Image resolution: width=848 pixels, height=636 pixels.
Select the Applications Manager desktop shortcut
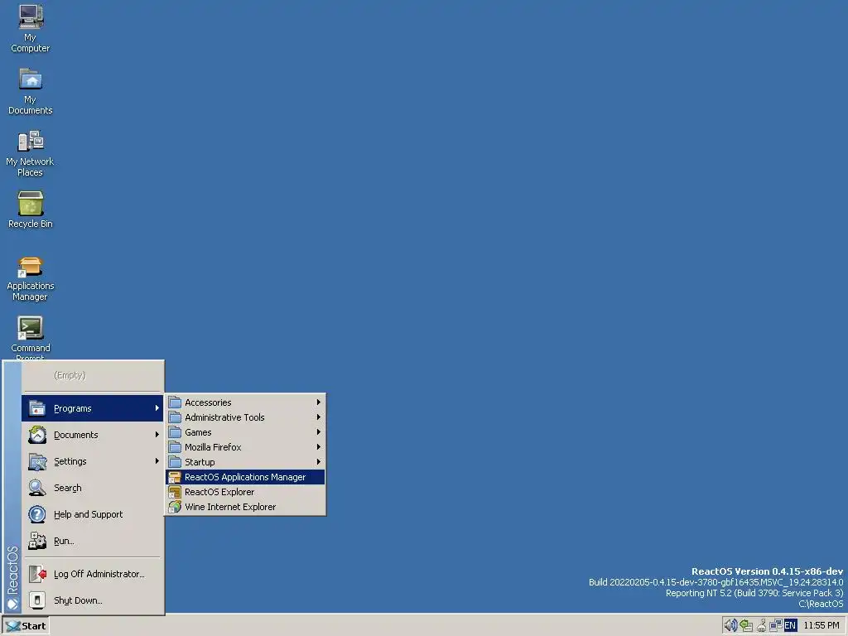(31, 278)
